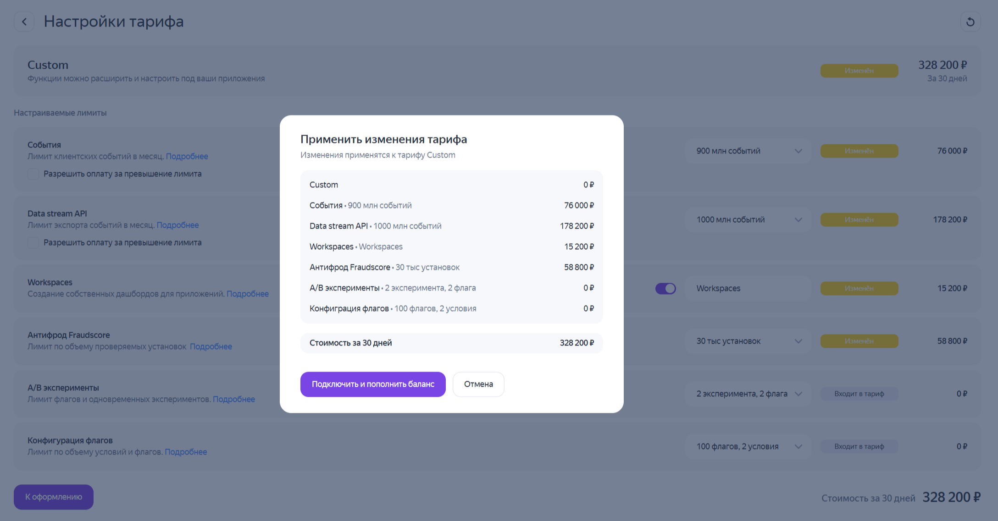
Task: Click the Отмена button
Action: point(478,384)
